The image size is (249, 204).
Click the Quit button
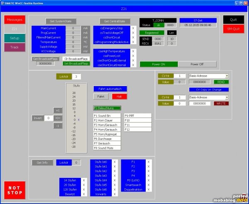click(x=233, y=19)
